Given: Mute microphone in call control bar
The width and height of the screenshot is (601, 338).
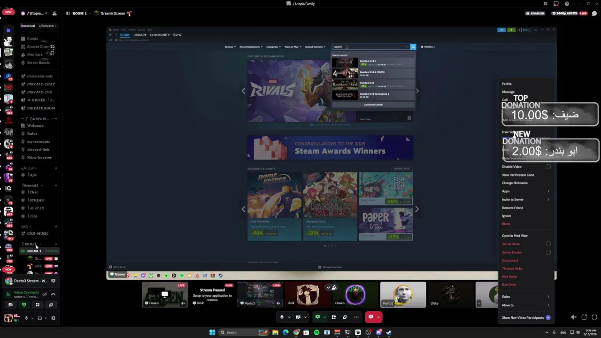Looking at the screenshot, I should 282,317.
